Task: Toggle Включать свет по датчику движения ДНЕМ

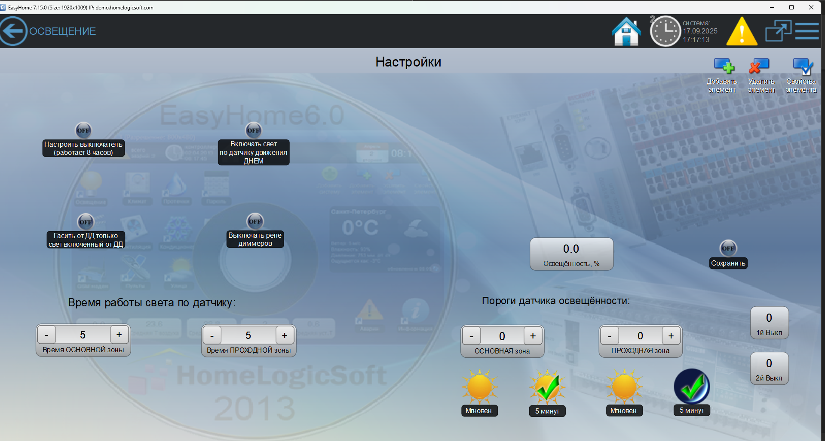Action: (253, 130)
